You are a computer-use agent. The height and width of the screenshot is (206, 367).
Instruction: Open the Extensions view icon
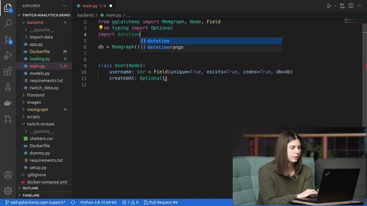(8, 71)
